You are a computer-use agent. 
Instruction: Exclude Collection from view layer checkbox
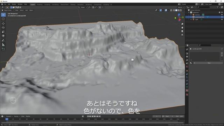(x=219, y=13)
